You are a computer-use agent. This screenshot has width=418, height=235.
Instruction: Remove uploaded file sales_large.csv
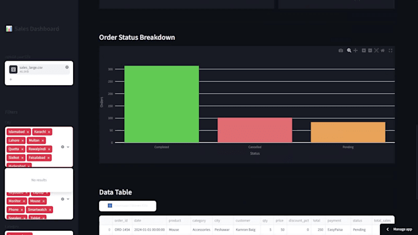67,67
